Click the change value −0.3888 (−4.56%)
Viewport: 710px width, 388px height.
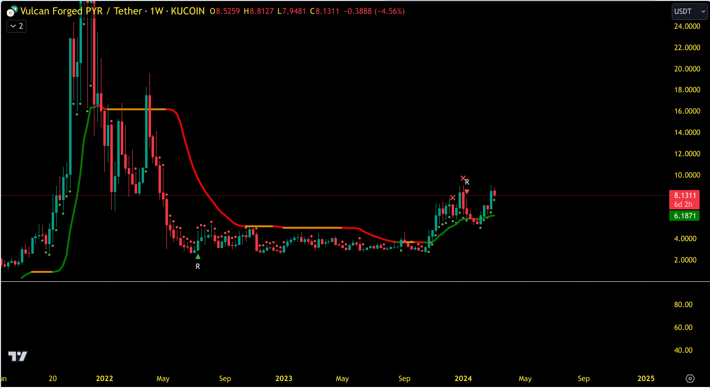coord(374,11)
